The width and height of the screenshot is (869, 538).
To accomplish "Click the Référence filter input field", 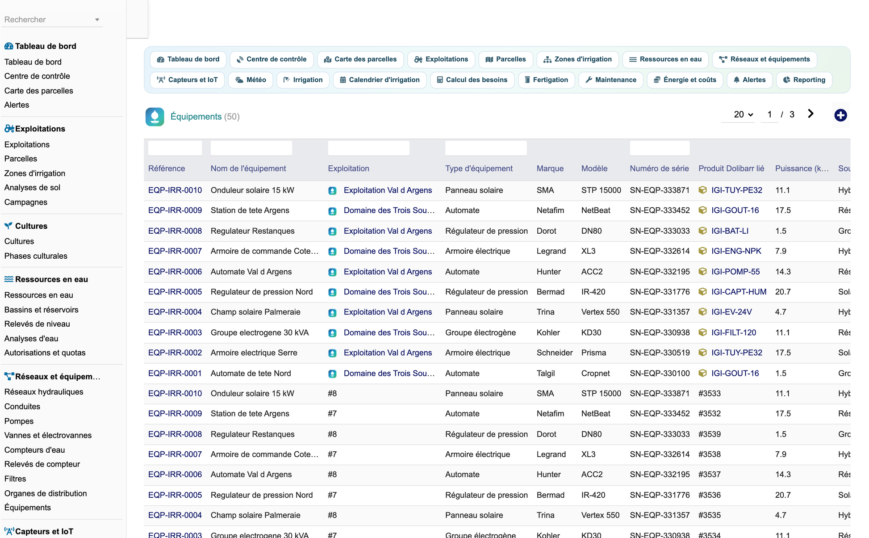I will click(x=175, y=148).
